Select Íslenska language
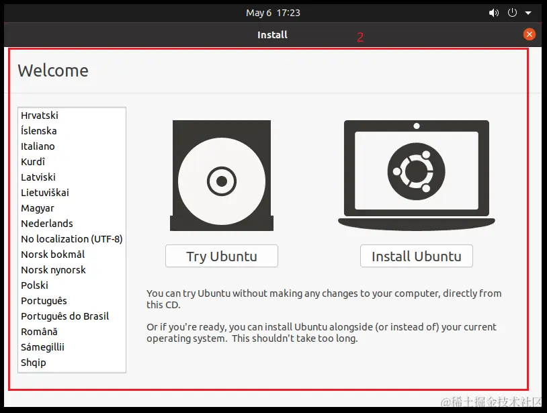The width and height of the screenshot is (547, 413). (72, 131)
